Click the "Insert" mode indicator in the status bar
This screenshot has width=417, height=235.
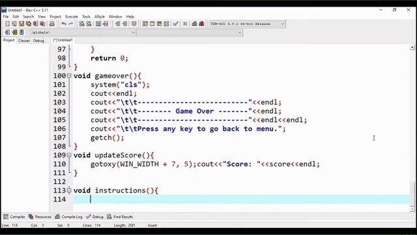point(152,225)
